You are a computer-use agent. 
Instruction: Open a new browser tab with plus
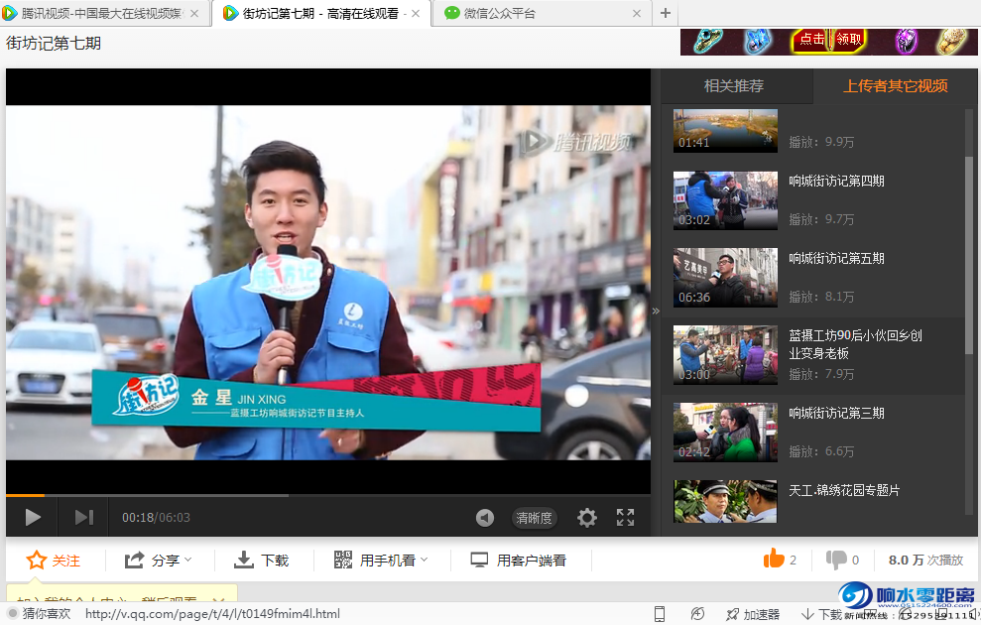point(665,13)
